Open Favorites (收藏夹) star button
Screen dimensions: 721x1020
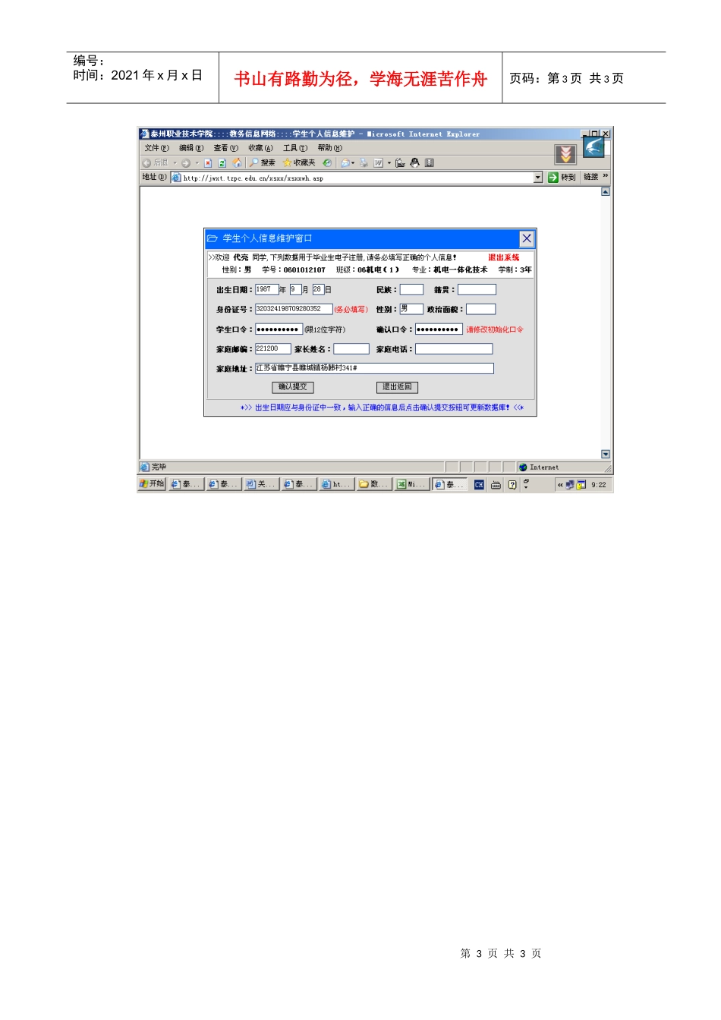[298, 162]
